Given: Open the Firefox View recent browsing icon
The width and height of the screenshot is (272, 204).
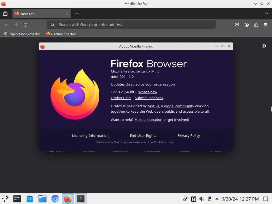Looking at the screenshot, I should click(x=5, y=14).
